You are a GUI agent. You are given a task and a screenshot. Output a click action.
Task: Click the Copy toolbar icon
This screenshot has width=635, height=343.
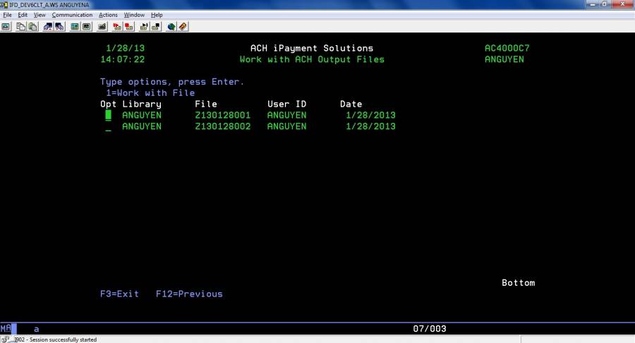(x=21, y=27)
